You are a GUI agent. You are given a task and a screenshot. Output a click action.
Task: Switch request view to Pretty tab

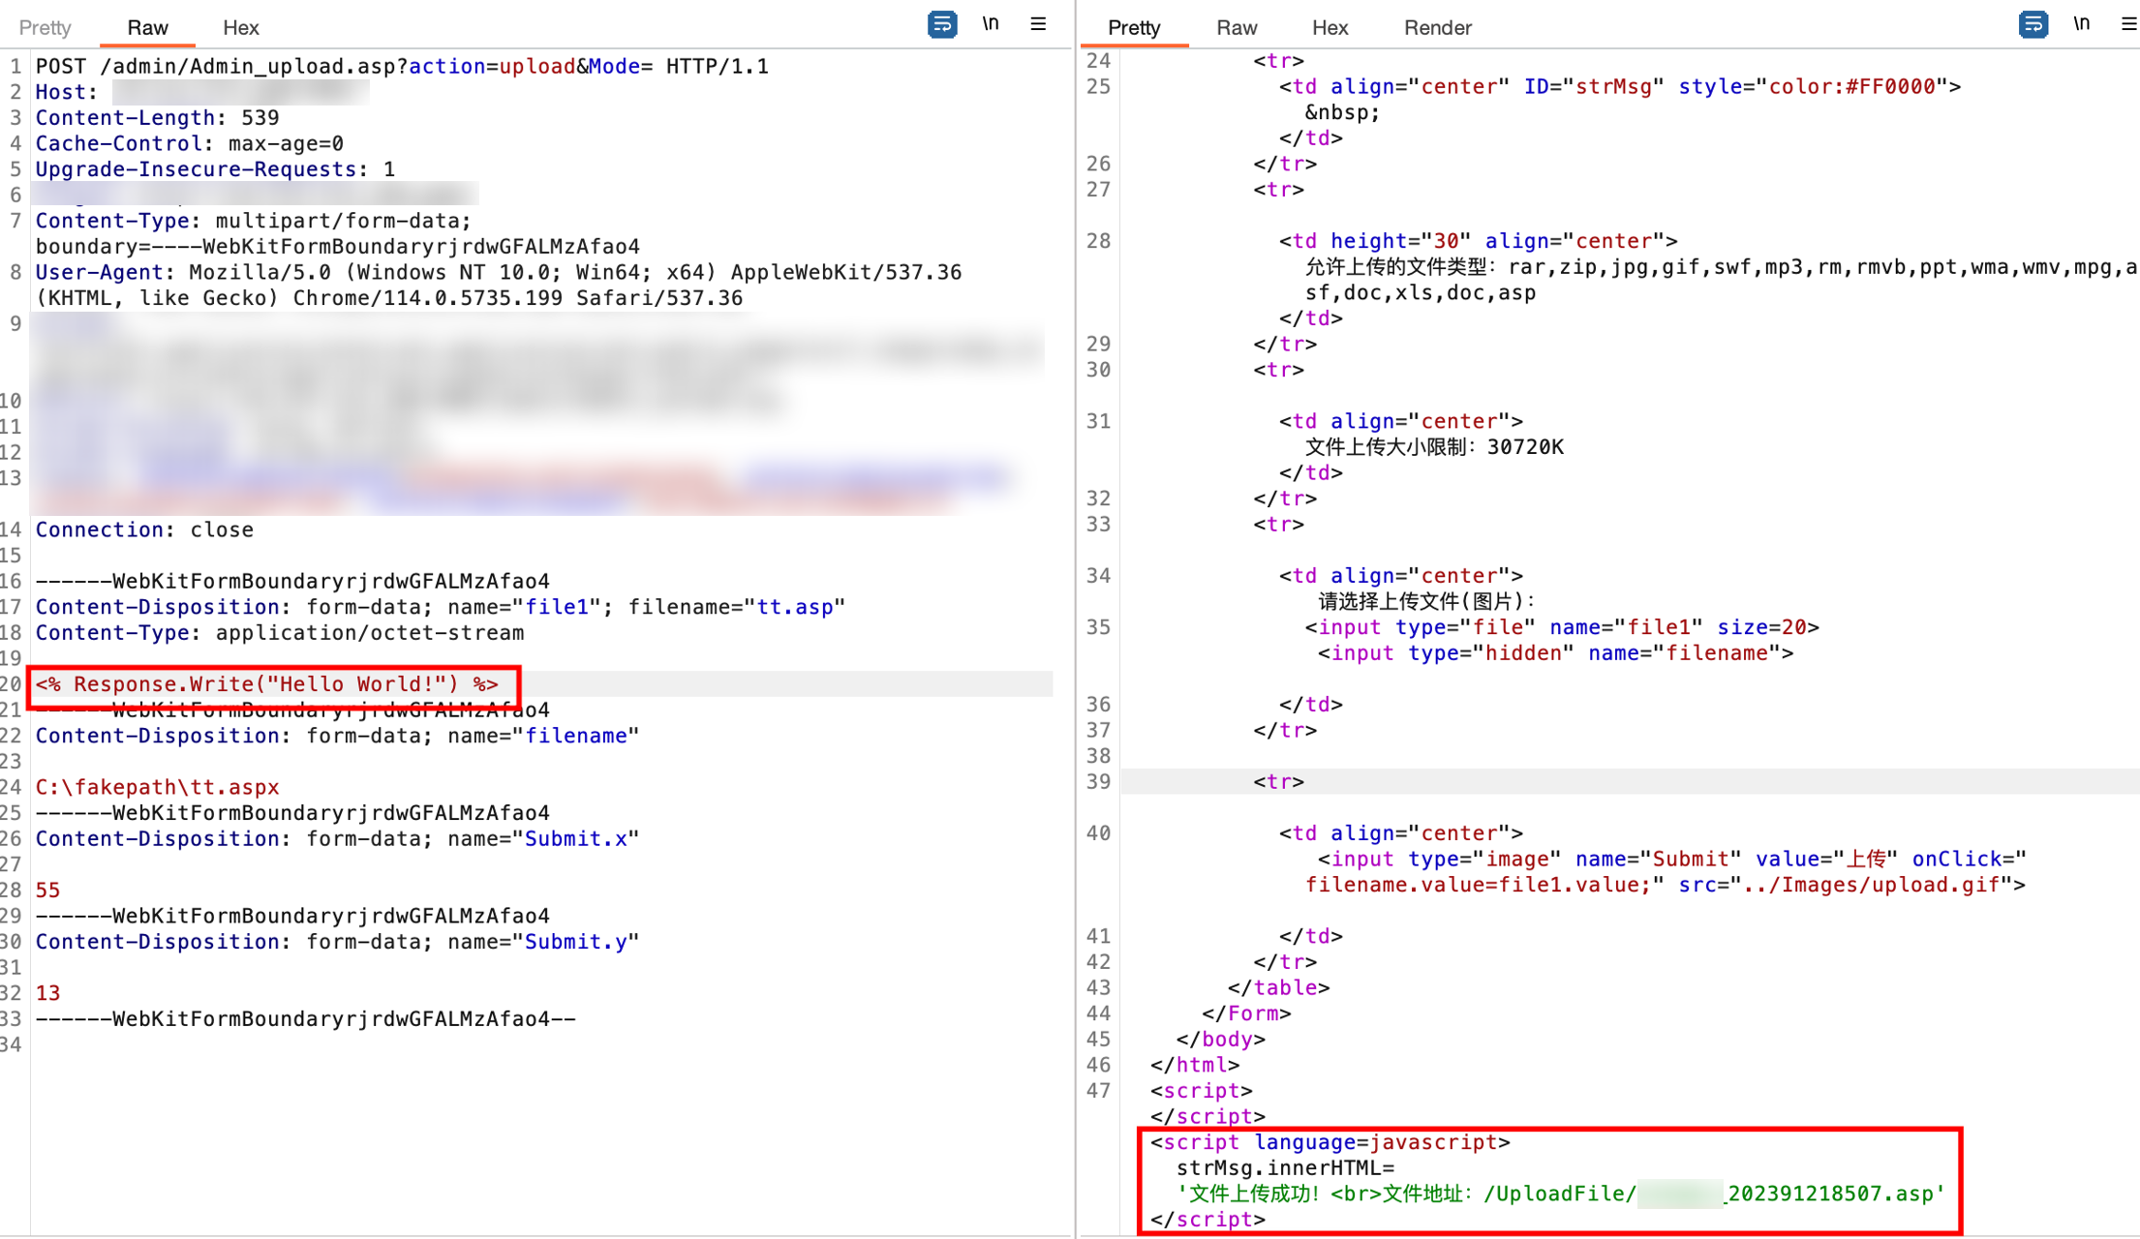46,27
